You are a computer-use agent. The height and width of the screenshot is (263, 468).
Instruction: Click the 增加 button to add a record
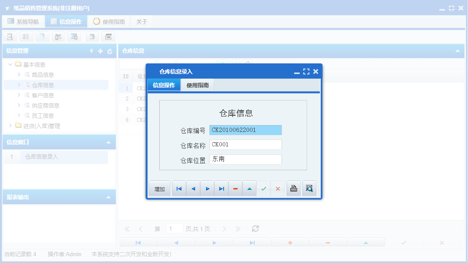tap(159, 188)
